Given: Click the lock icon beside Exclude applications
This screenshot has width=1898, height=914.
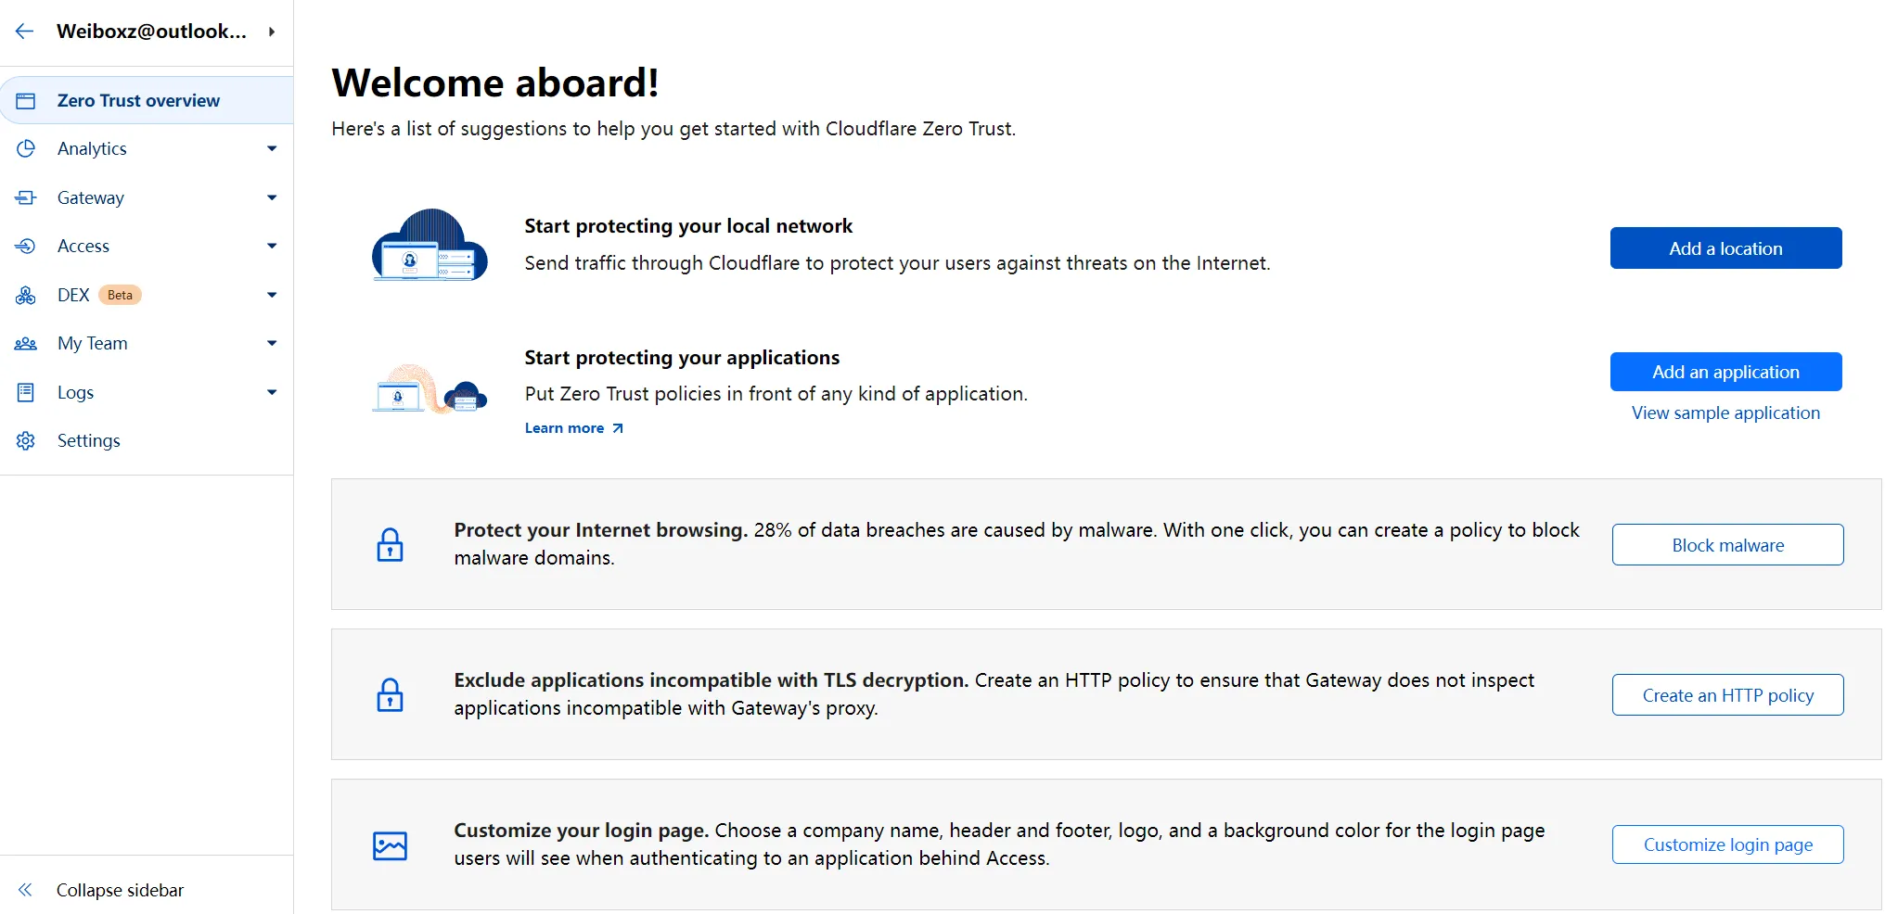Looking at the screenshot, I should [391, 694].
